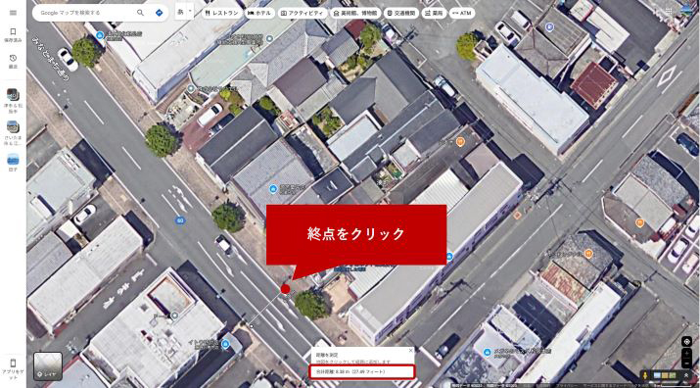Select the Restaurants (レストラン) category chip

(222, 13)
